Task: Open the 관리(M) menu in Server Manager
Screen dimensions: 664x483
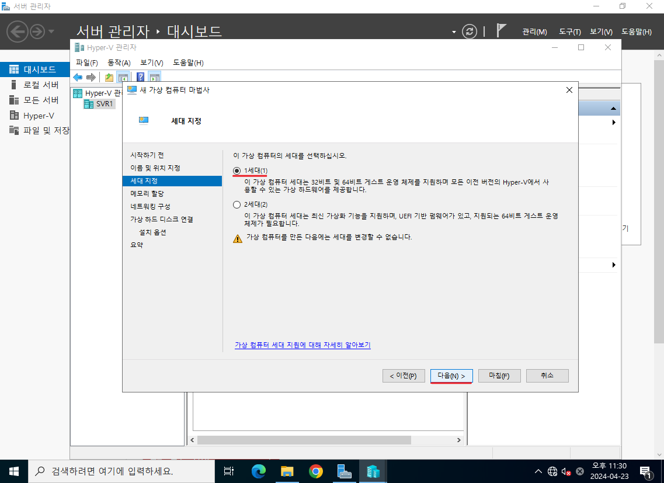Action: point(534,32)
